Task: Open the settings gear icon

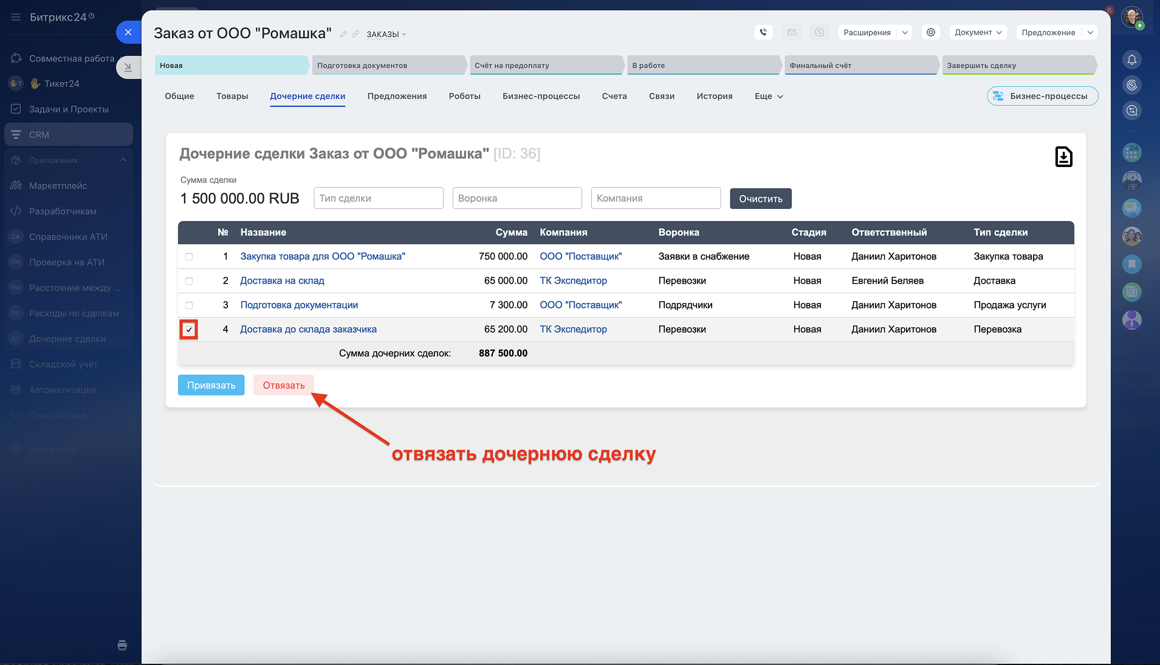Action: 930,32
